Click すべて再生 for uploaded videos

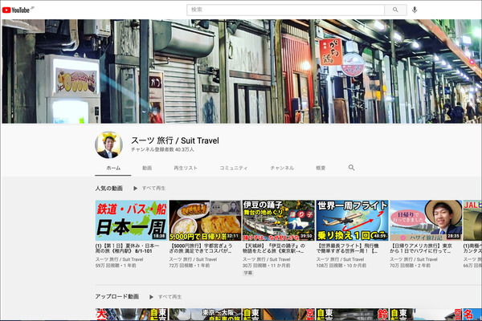(170, 296)
